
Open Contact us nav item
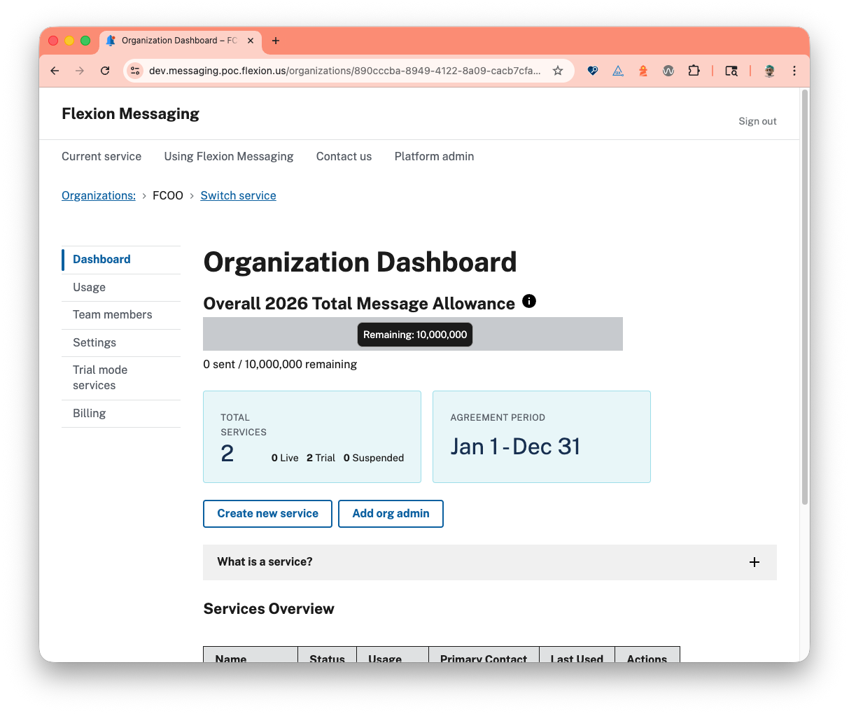click(344, 156)
